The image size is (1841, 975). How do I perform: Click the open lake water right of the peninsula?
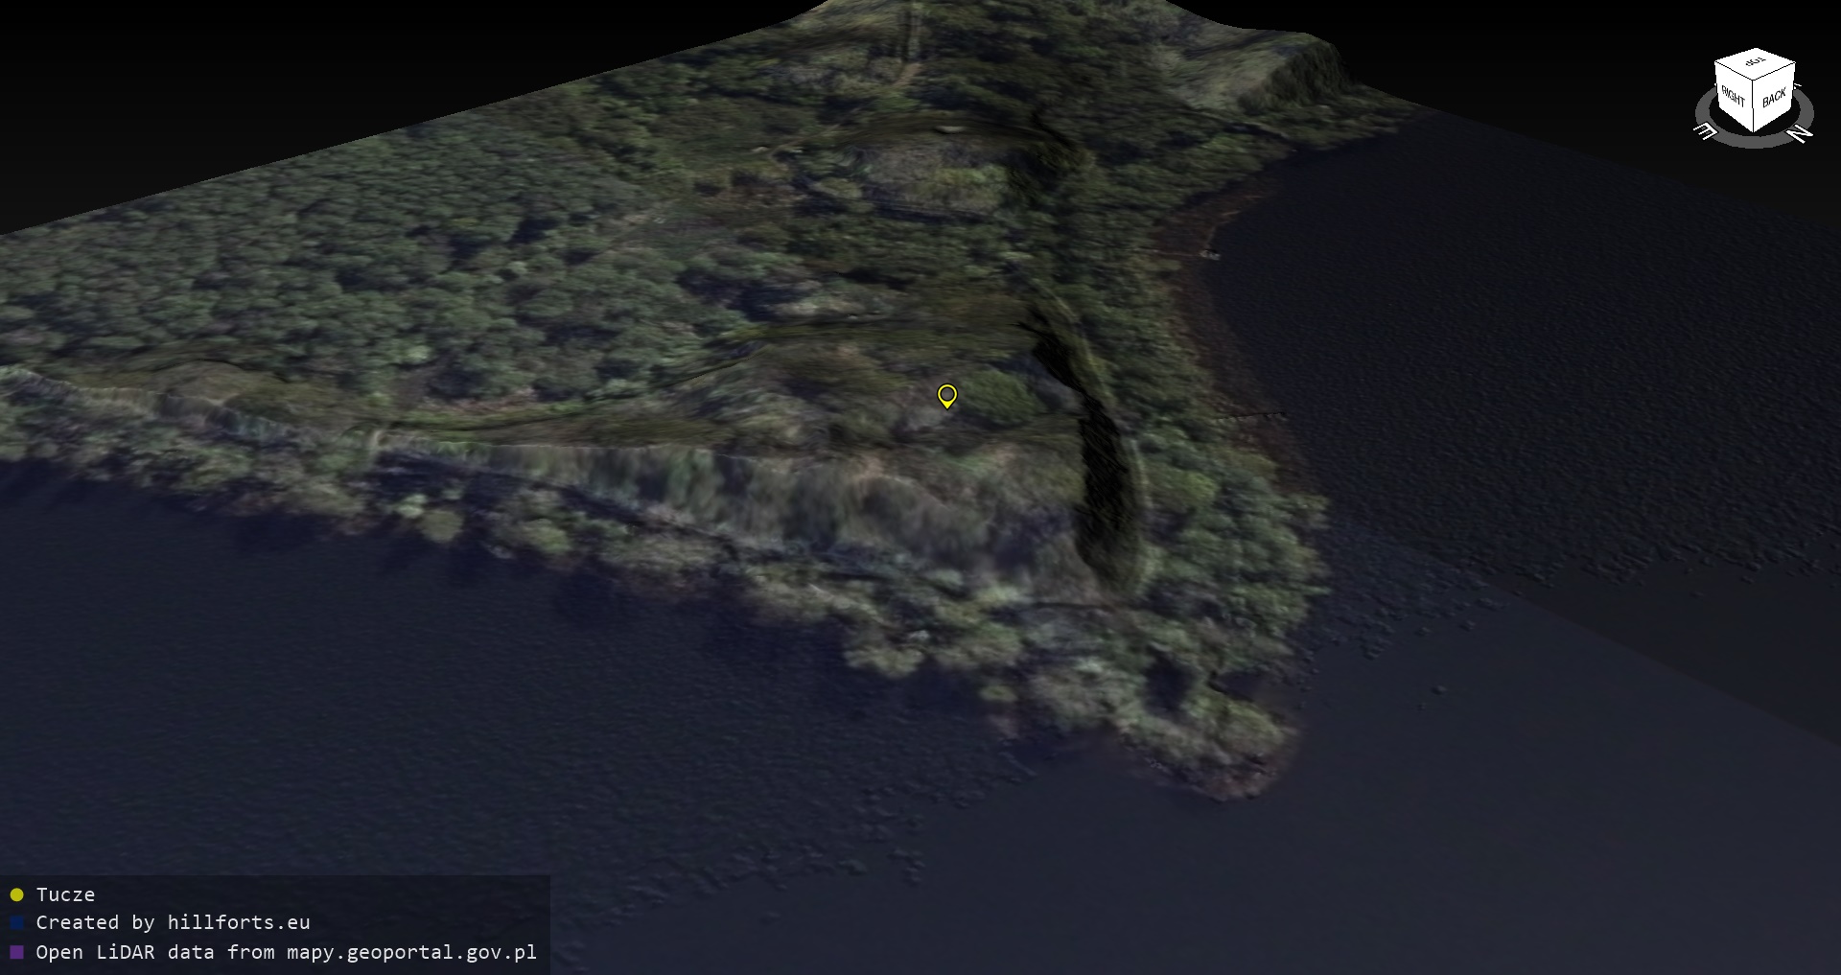1534,431
